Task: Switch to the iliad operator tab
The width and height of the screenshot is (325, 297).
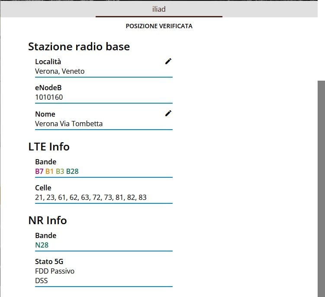Action: [159, 9]
